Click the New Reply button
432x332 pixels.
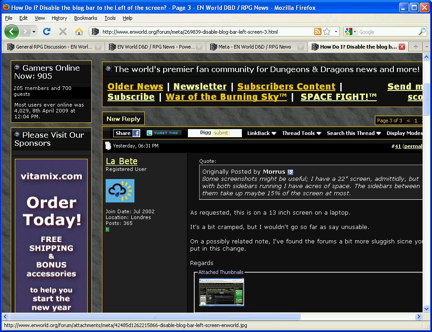(x=123, y=119)
